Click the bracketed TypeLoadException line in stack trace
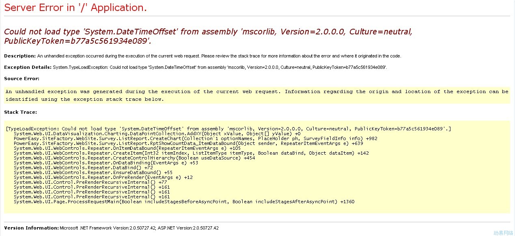 pyautogui.click(x=228, y=129)
